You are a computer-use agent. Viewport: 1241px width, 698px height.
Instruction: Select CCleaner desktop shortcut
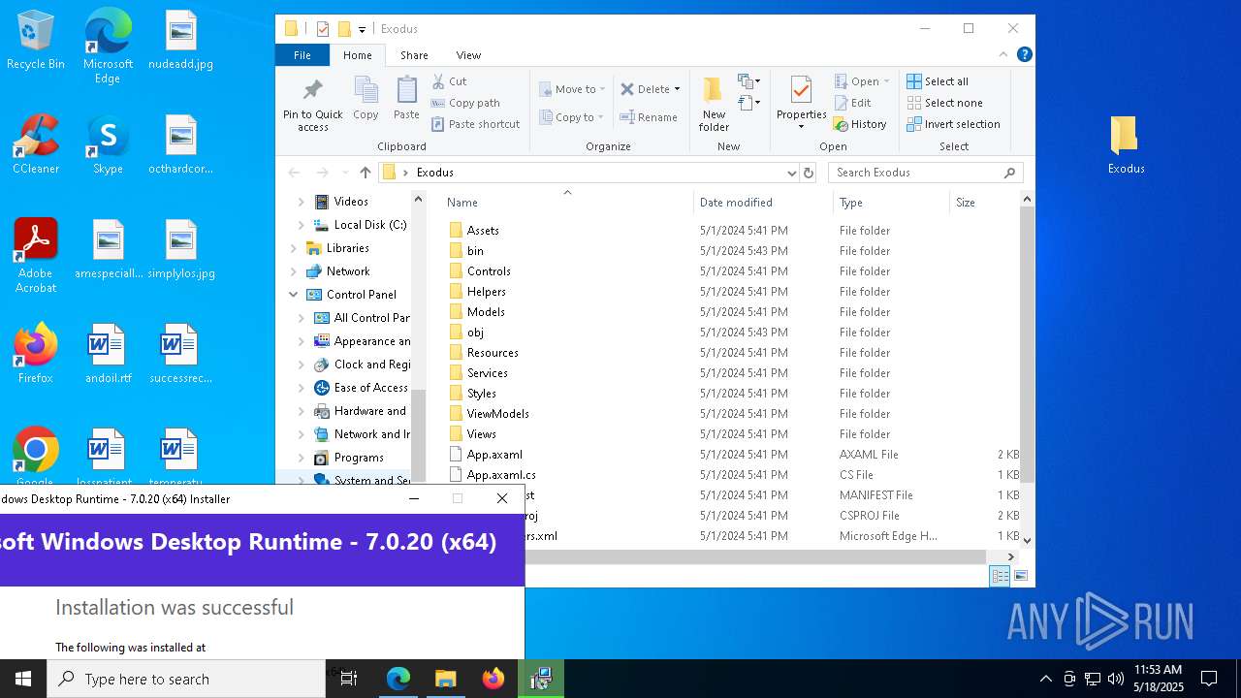(36, 144)
